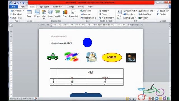Screen dimensions: 179x101
Task: Insert a Cover Page
Action: tap(17, 11)
